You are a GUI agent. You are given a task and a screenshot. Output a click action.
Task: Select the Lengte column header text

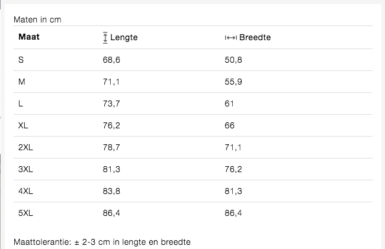pos(124,37)
